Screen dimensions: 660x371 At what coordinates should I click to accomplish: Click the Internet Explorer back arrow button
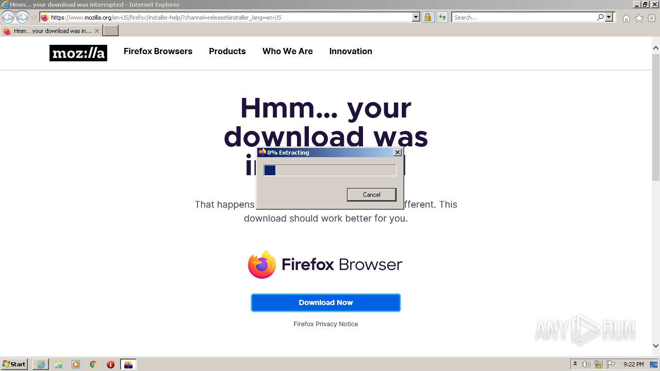(8, 18)
